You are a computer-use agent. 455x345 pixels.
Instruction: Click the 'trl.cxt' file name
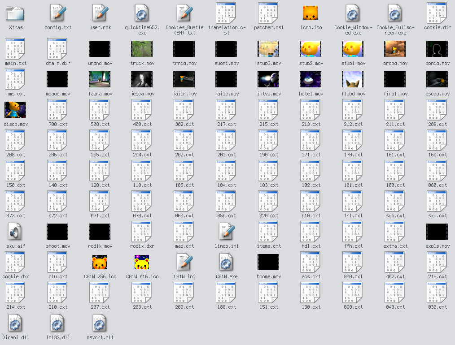point(353,216)
